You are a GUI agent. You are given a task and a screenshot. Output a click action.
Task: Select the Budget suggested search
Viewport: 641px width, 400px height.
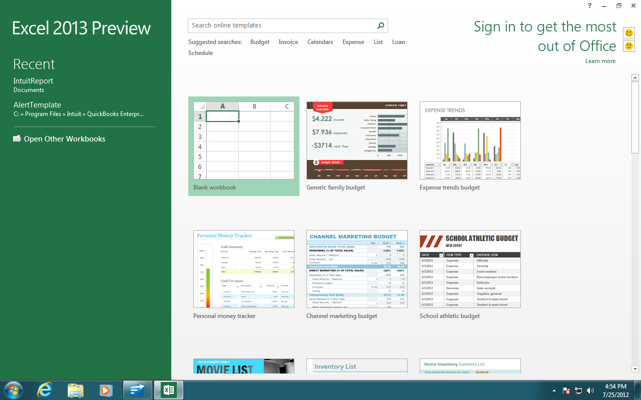(x=260, y=42)
